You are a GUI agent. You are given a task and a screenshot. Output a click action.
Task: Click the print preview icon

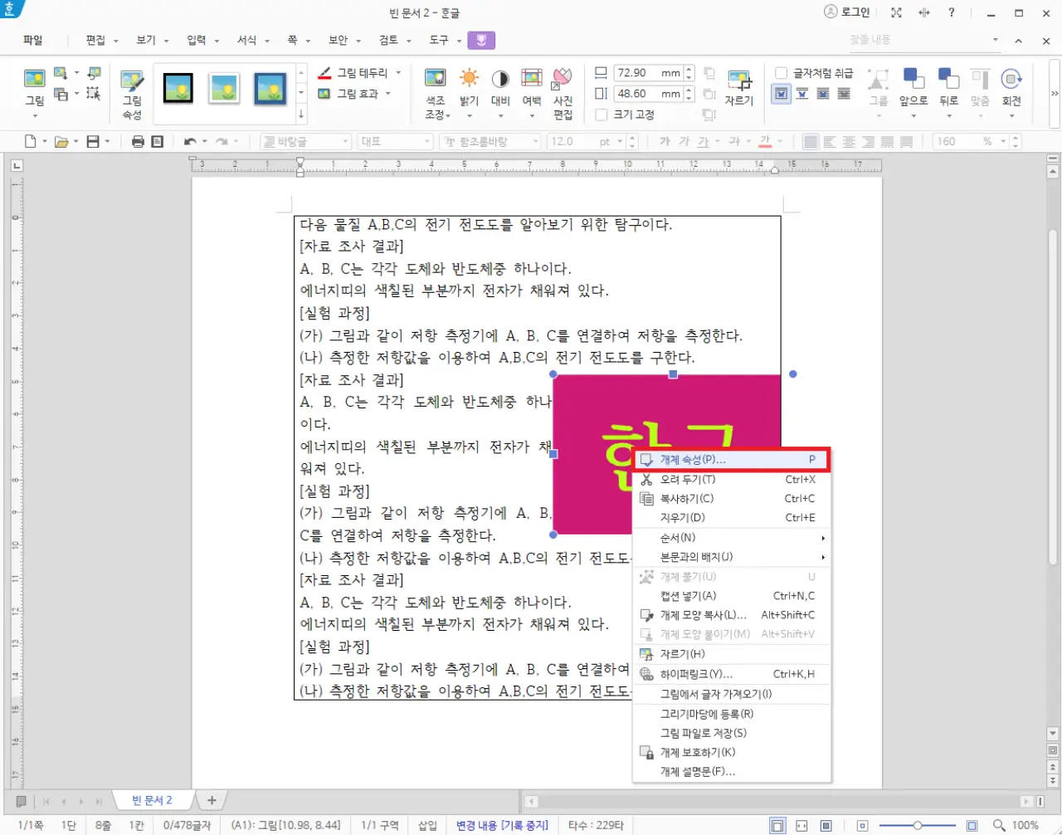coord(158,142)
